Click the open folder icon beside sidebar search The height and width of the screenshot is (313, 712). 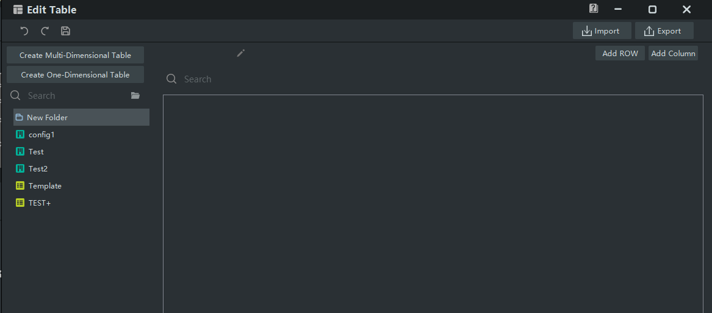point(135,96)
